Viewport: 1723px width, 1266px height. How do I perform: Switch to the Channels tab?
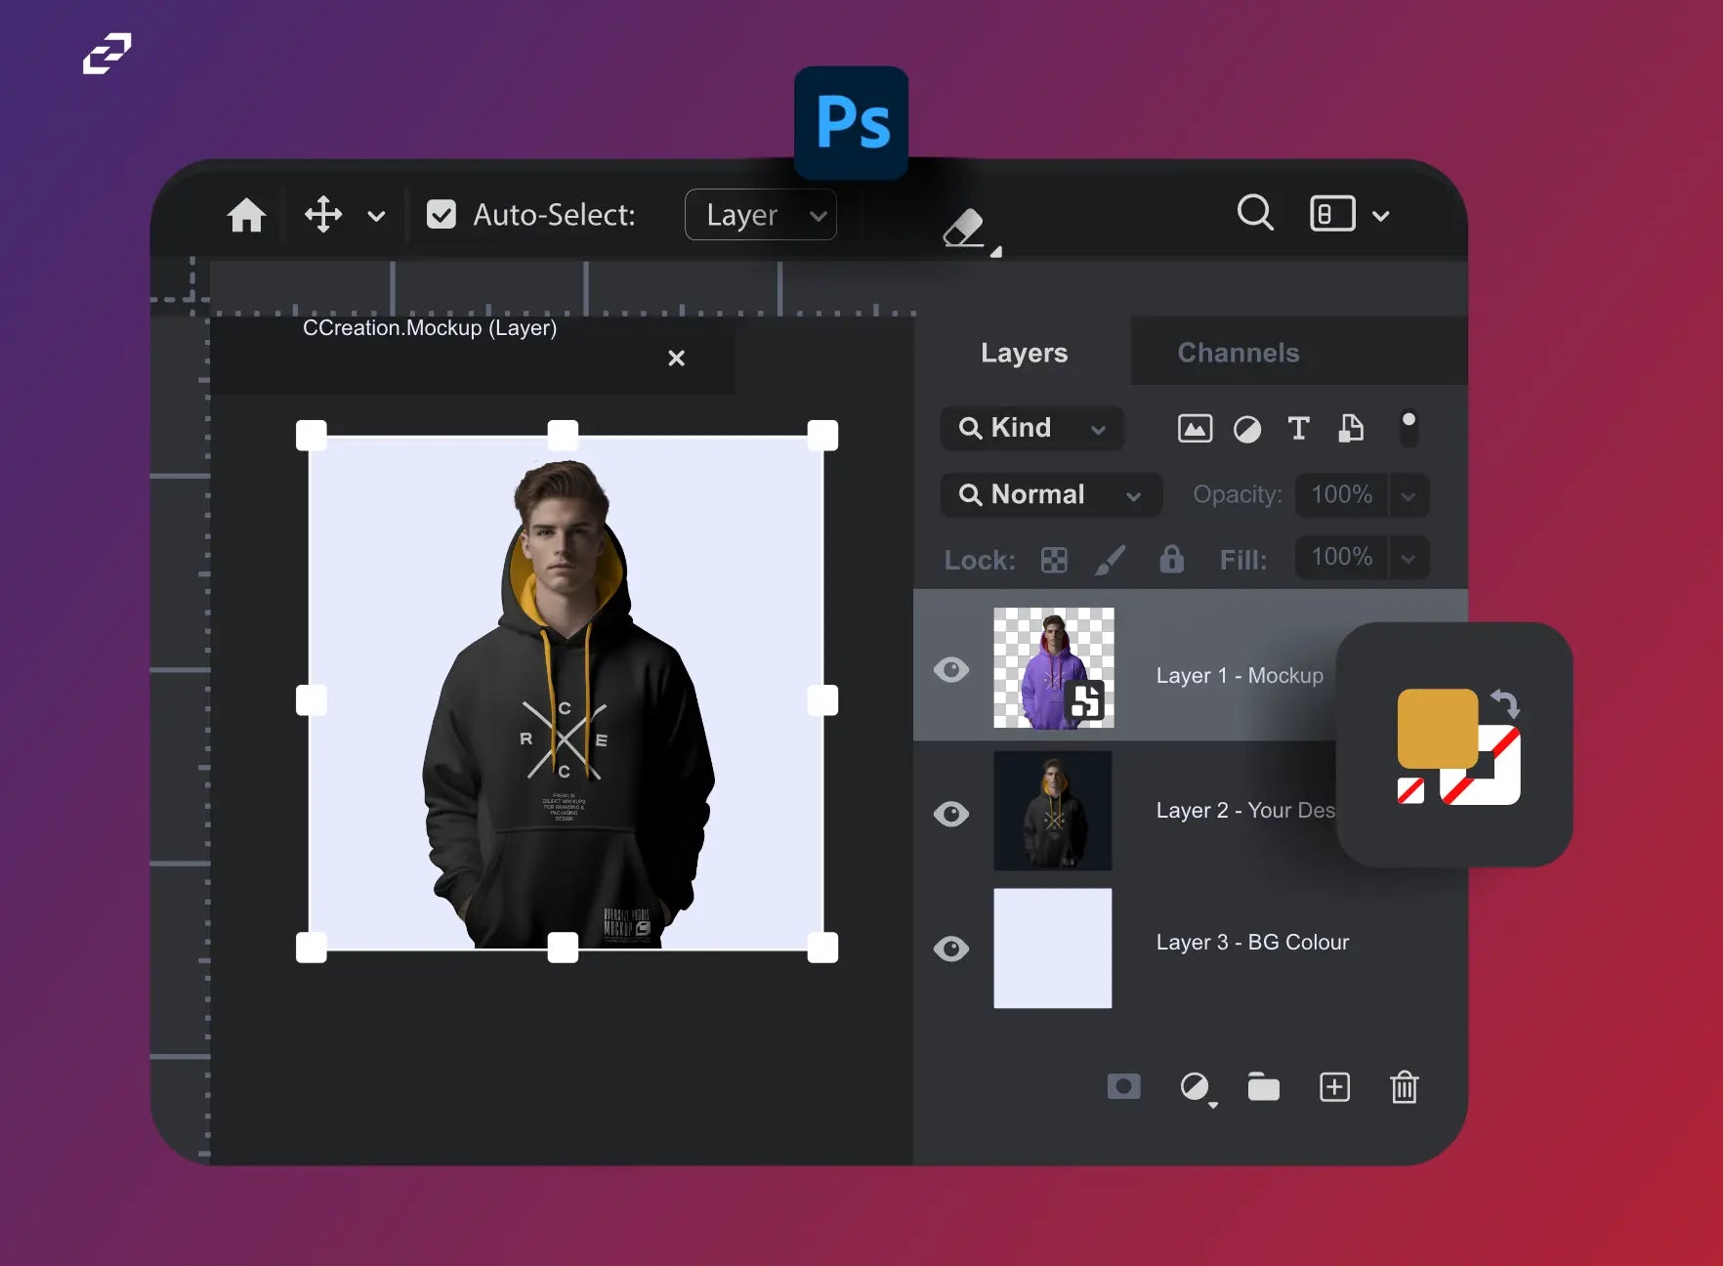pos(1238,353)
